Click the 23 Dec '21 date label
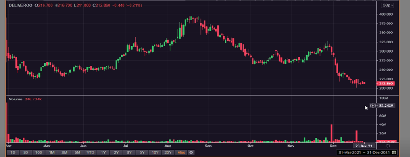 tap(364, 146)
